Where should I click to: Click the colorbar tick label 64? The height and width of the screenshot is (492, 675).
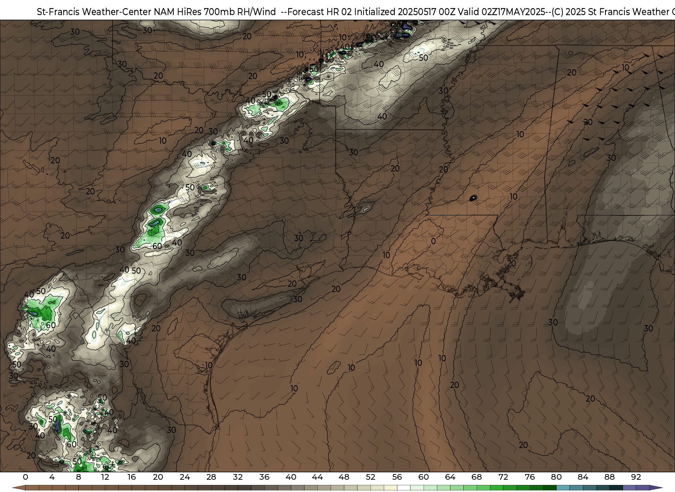450,477
